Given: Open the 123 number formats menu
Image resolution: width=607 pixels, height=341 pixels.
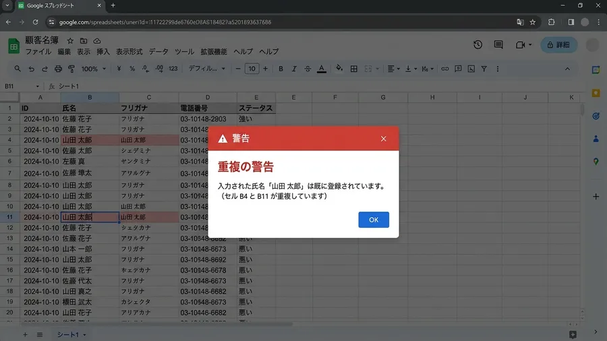Looking at the screenshot, I should pyautogui.click(x=173, y=69).
